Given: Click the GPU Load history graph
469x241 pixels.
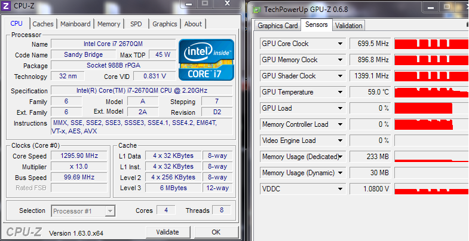Looking at the screenshot, I should [x=431, y=108].
